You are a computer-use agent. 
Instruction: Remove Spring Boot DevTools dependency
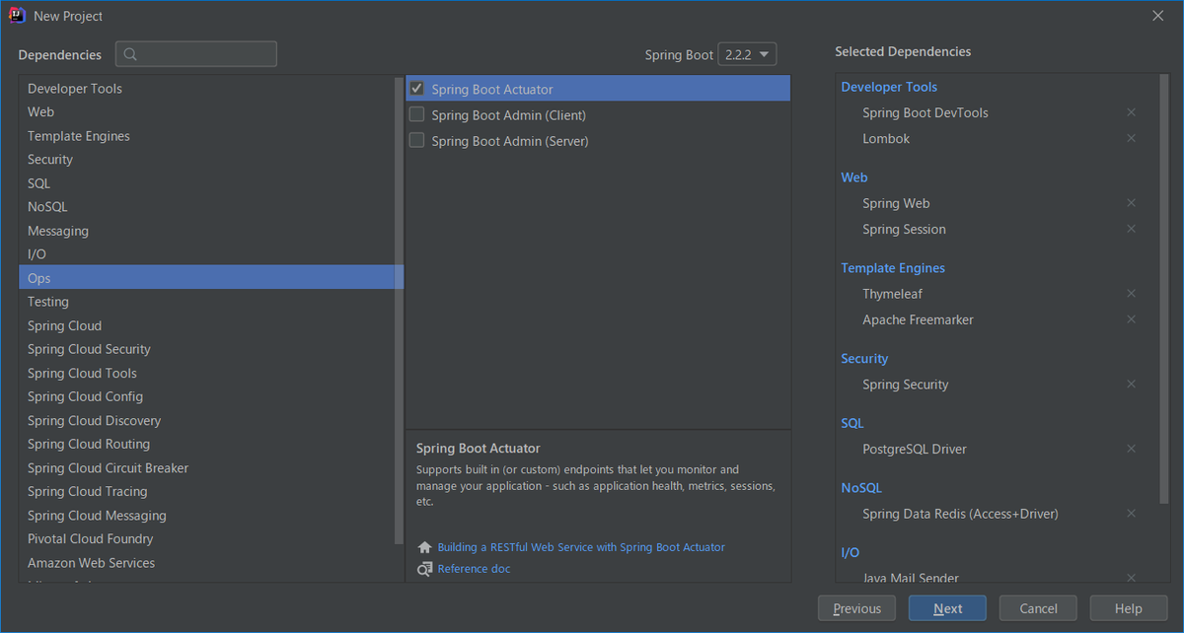(x=1131, y=112)
